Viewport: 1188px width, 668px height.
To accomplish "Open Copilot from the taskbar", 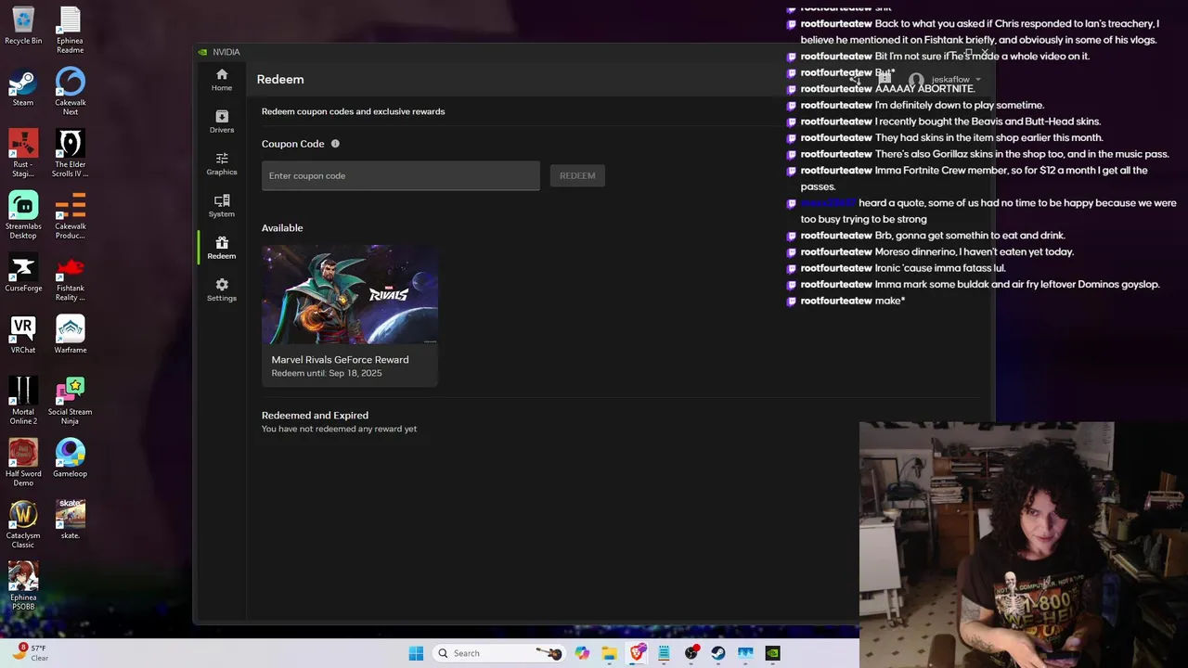I will tap(582, 653).
